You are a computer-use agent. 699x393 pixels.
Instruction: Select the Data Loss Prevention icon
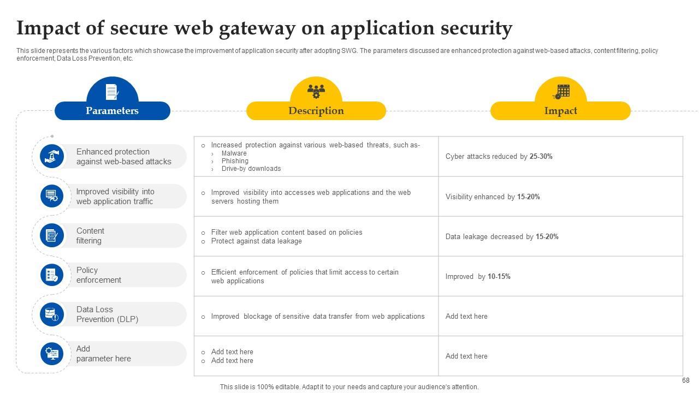coord(52,314)
